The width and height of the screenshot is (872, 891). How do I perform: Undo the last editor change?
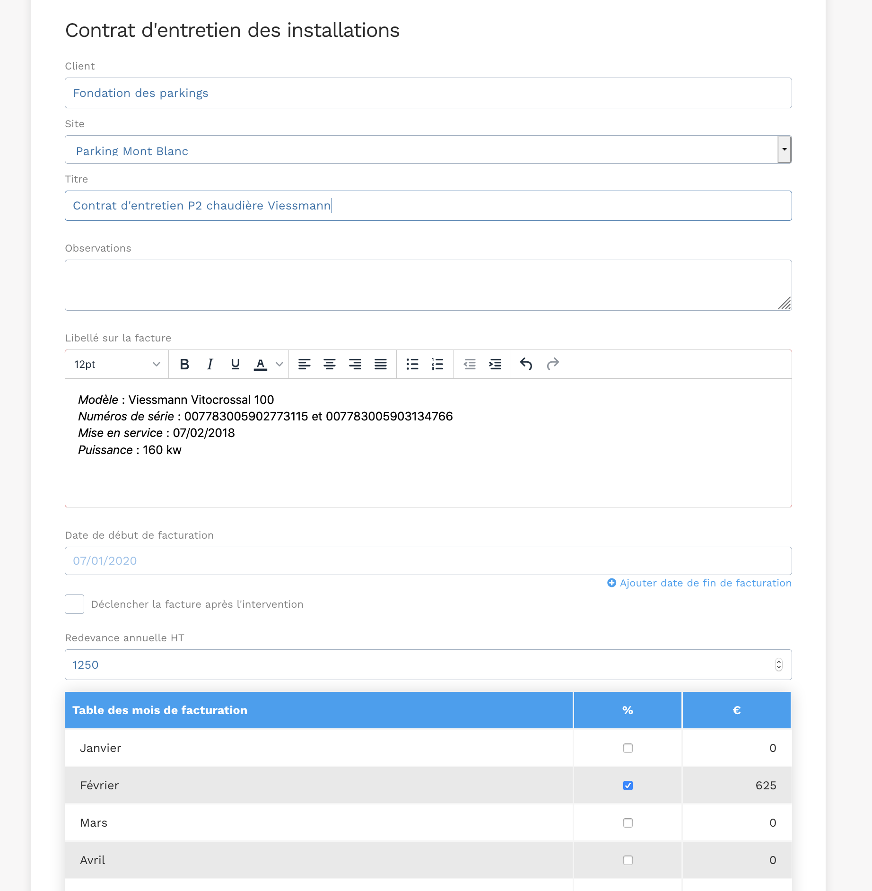pyautogui.click(x=526, y=364)
